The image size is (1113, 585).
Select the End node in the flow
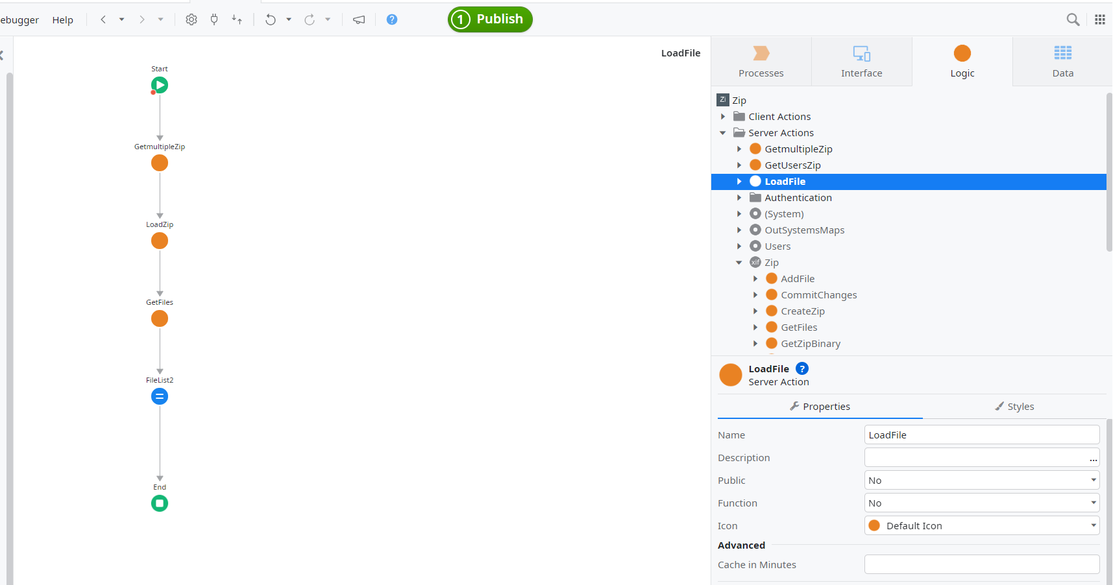click(x=160, y=503)
